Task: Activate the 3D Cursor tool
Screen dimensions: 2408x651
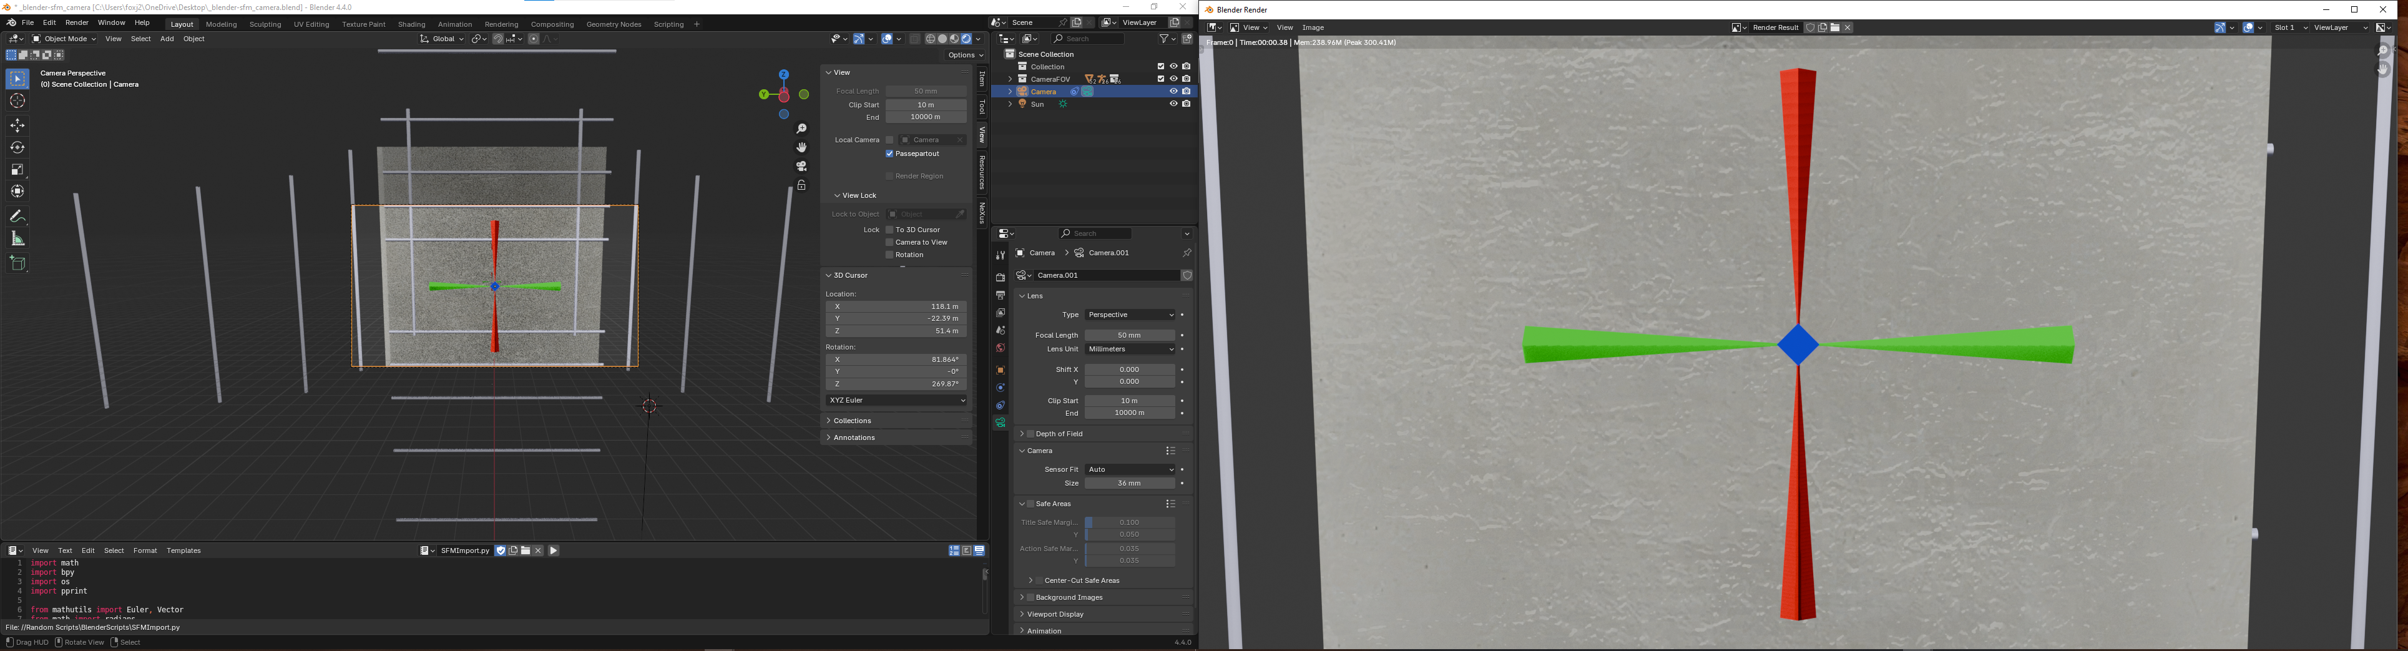Action: 17,101
